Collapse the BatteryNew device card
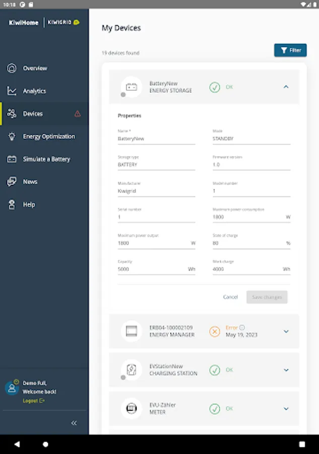 pos(286,87)
